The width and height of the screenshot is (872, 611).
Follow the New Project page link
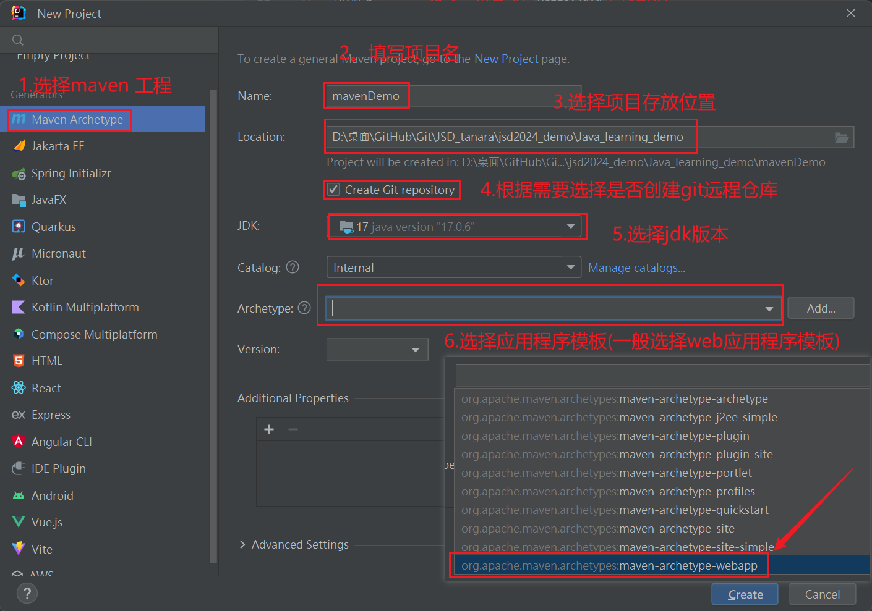[507, 59]
